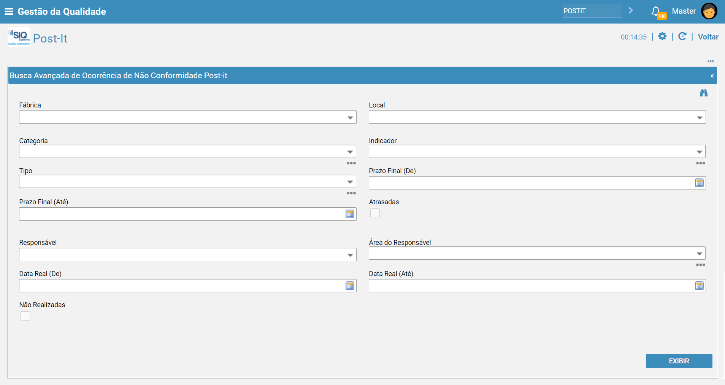Click the Data Real (Até) date field

[x=537, y=286]
